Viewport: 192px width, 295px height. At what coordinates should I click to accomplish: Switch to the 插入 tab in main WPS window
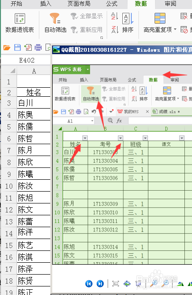[x=46, y=4]
